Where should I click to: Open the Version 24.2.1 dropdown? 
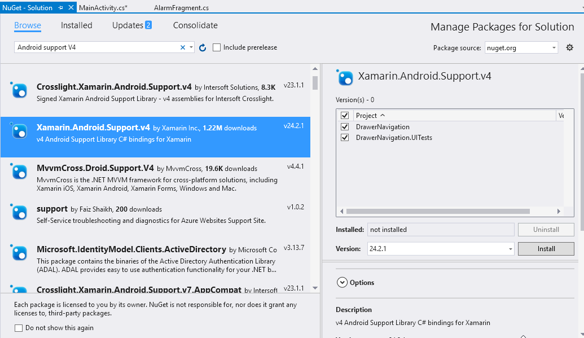441,248
